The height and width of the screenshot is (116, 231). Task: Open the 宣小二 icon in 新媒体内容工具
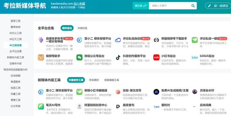pos(41,92)
